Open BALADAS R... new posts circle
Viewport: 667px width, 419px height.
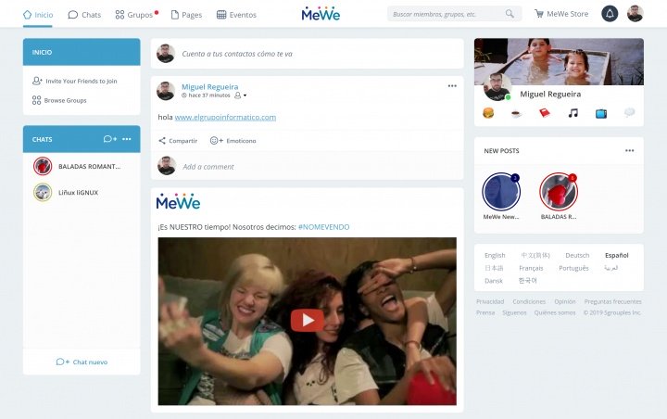coord(559,192)
